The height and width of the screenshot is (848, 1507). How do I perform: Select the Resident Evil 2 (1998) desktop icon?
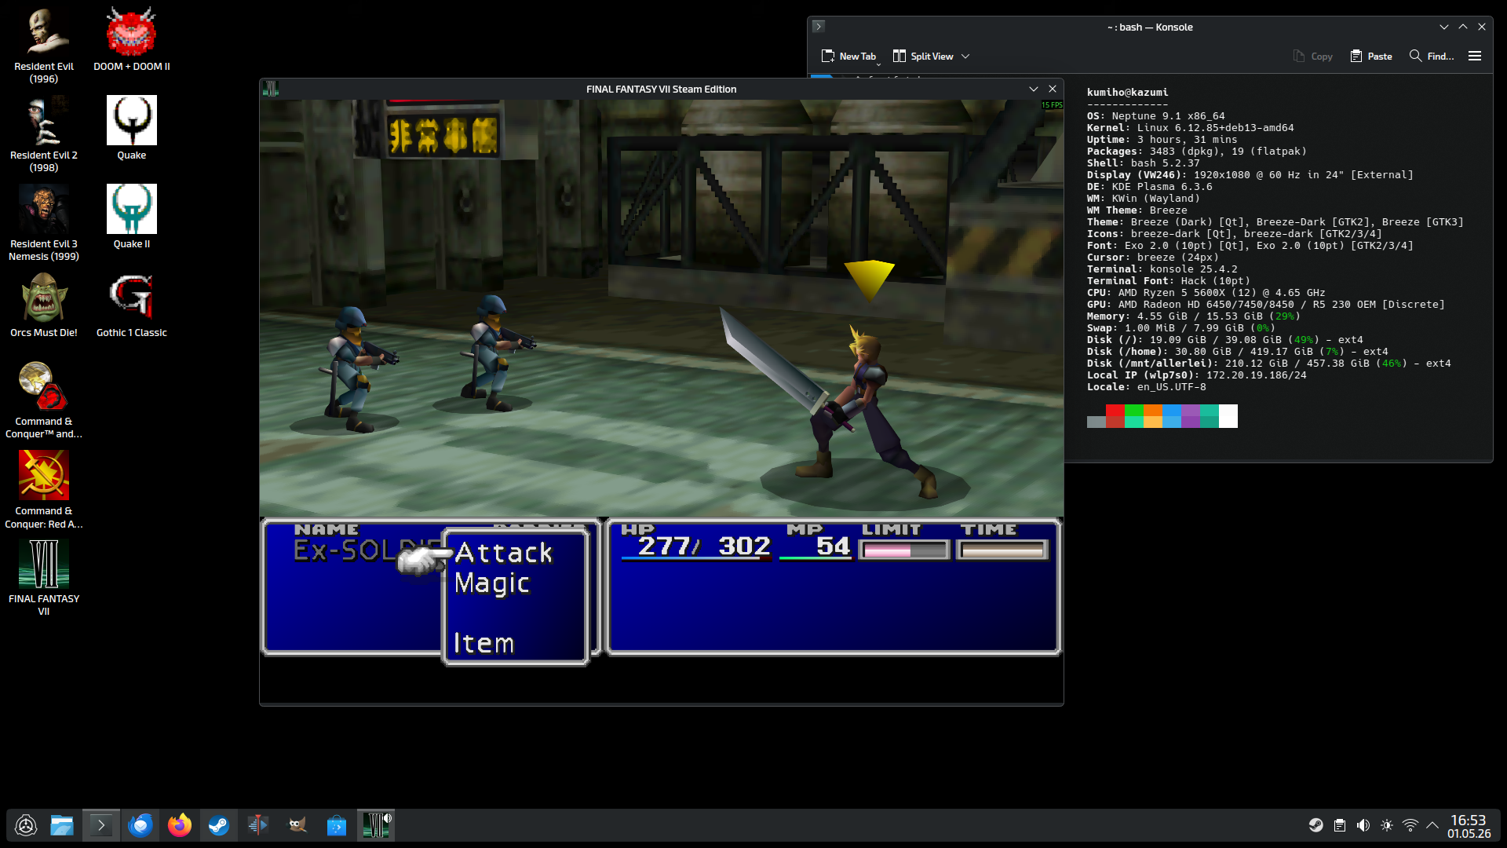click(x=44, y=134)
